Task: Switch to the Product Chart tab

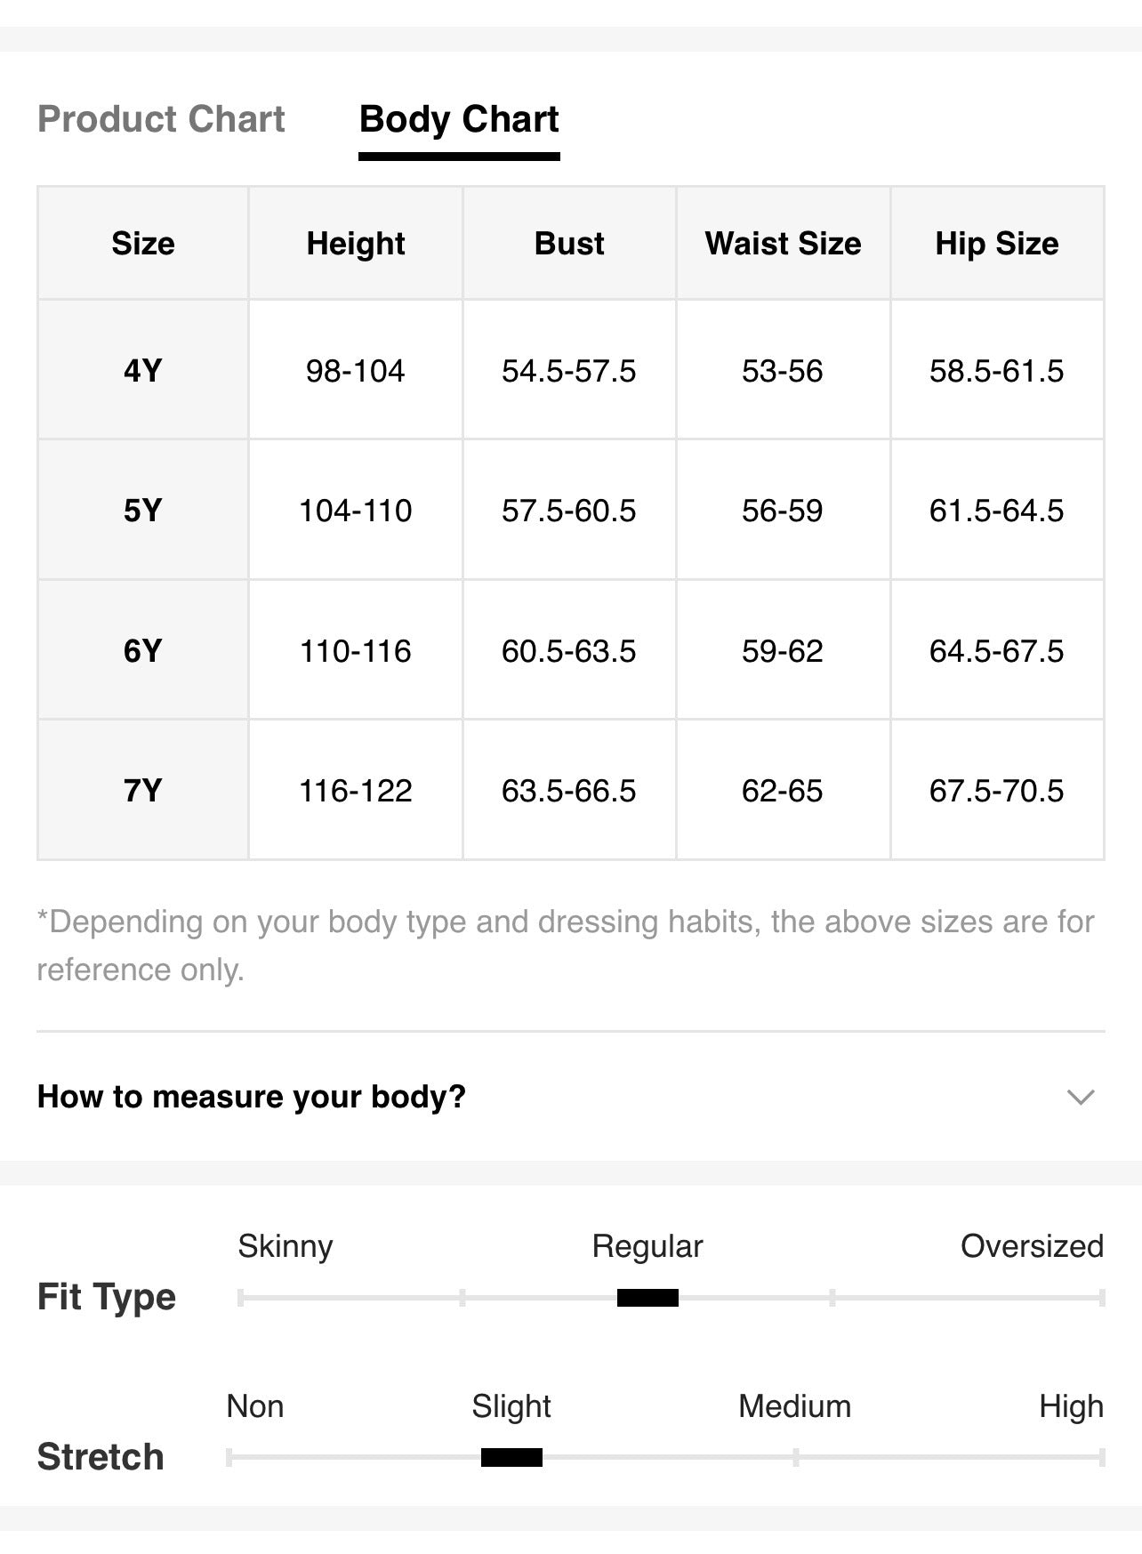Action: [161, 119]
